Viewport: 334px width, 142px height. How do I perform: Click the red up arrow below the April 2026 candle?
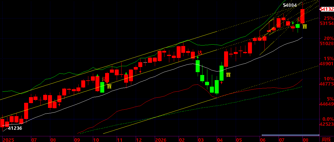click(x=222, y=83)
